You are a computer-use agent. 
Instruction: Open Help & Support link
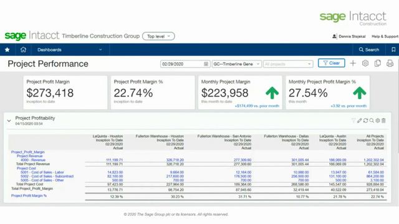click(x=385, y=36)
